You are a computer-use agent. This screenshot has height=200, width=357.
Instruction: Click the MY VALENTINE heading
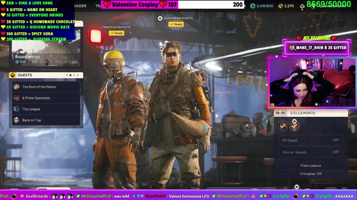coord(317,38)
